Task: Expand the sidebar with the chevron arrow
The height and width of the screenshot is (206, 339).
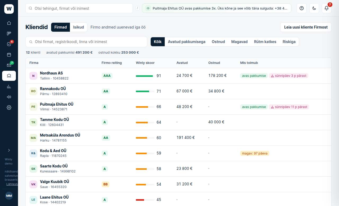Action: pos(9,150)
